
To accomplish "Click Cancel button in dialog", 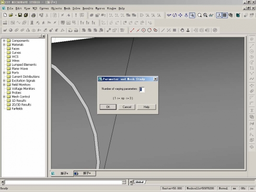I will click(127, 107).
